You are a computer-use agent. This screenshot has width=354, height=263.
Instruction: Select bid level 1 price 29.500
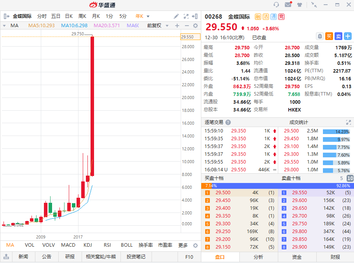[223, 193]
